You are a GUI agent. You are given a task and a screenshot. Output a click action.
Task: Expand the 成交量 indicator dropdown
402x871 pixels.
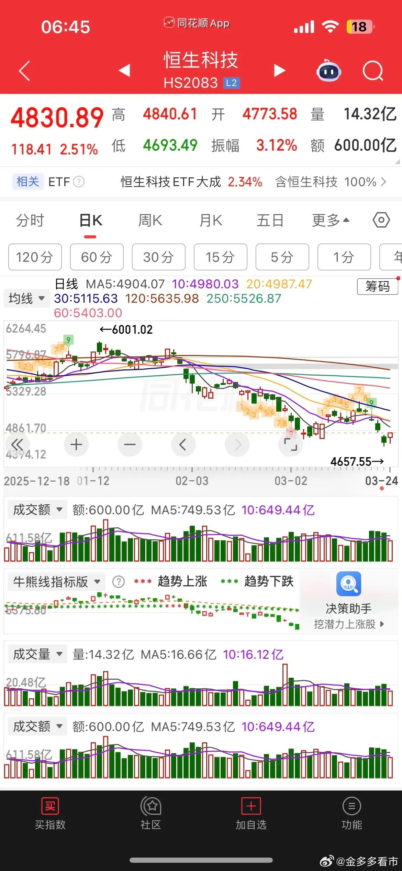click(x=37, y=654)
